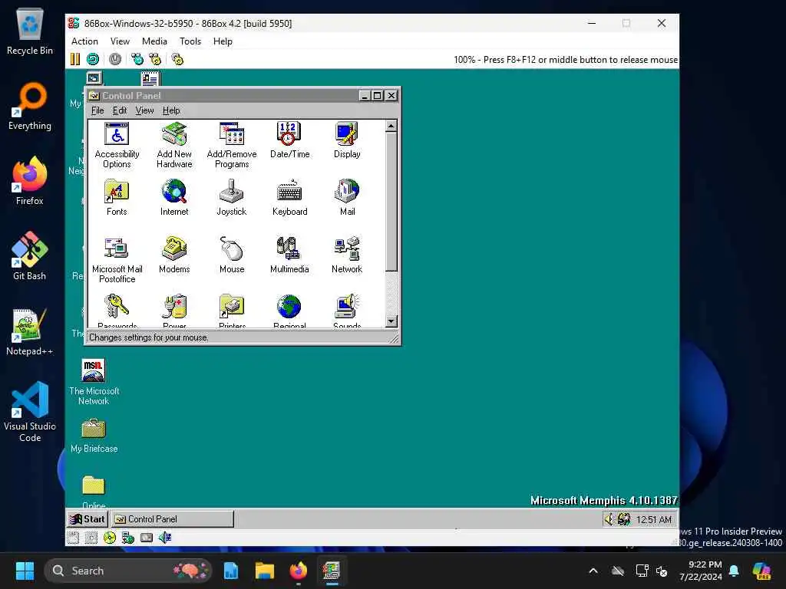
Task: Click the Control Panel scroll down arrow
Action: point(391,321)
